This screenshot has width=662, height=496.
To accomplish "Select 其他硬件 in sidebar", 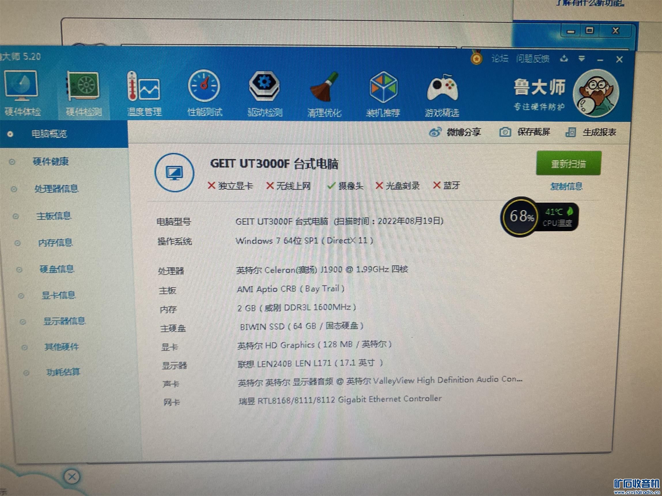I will coord(62,347).
